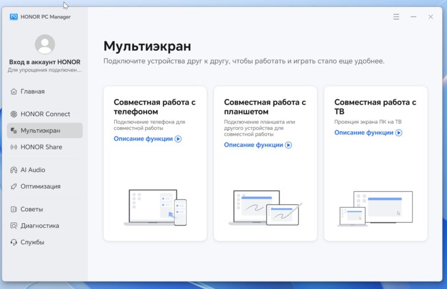Click the Мультиэкран sidebar icon
The height and width of the screenshot is (289, 447).
13,130
